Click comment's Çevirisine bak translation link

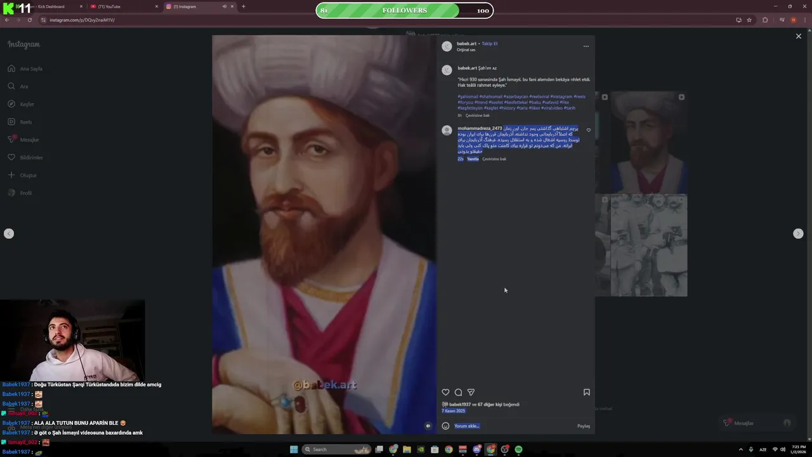[494, 159]
